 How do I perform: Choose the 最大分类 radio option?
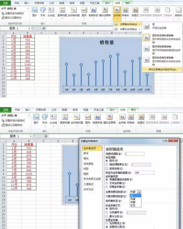(107, 216)
